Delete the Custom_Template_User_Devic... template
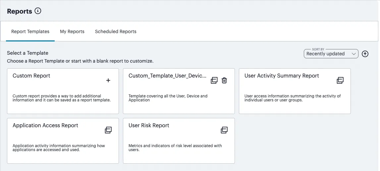380x171 pixels. click(224, 80)
